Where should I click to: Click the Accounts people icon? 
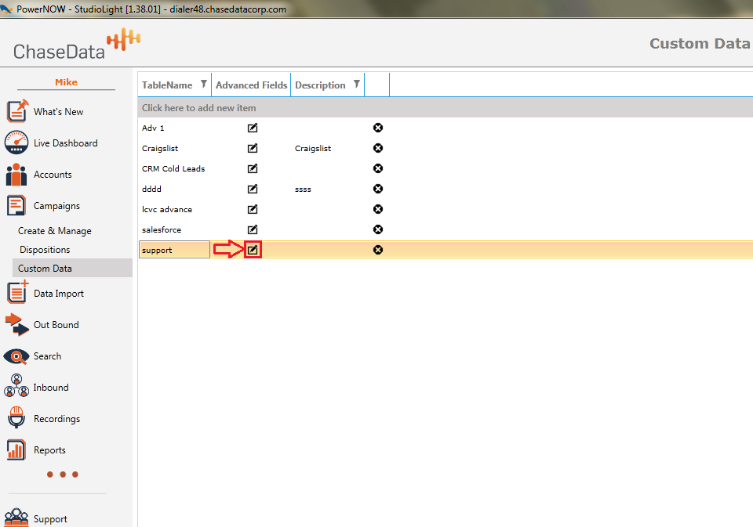click(x=16, y=174)
